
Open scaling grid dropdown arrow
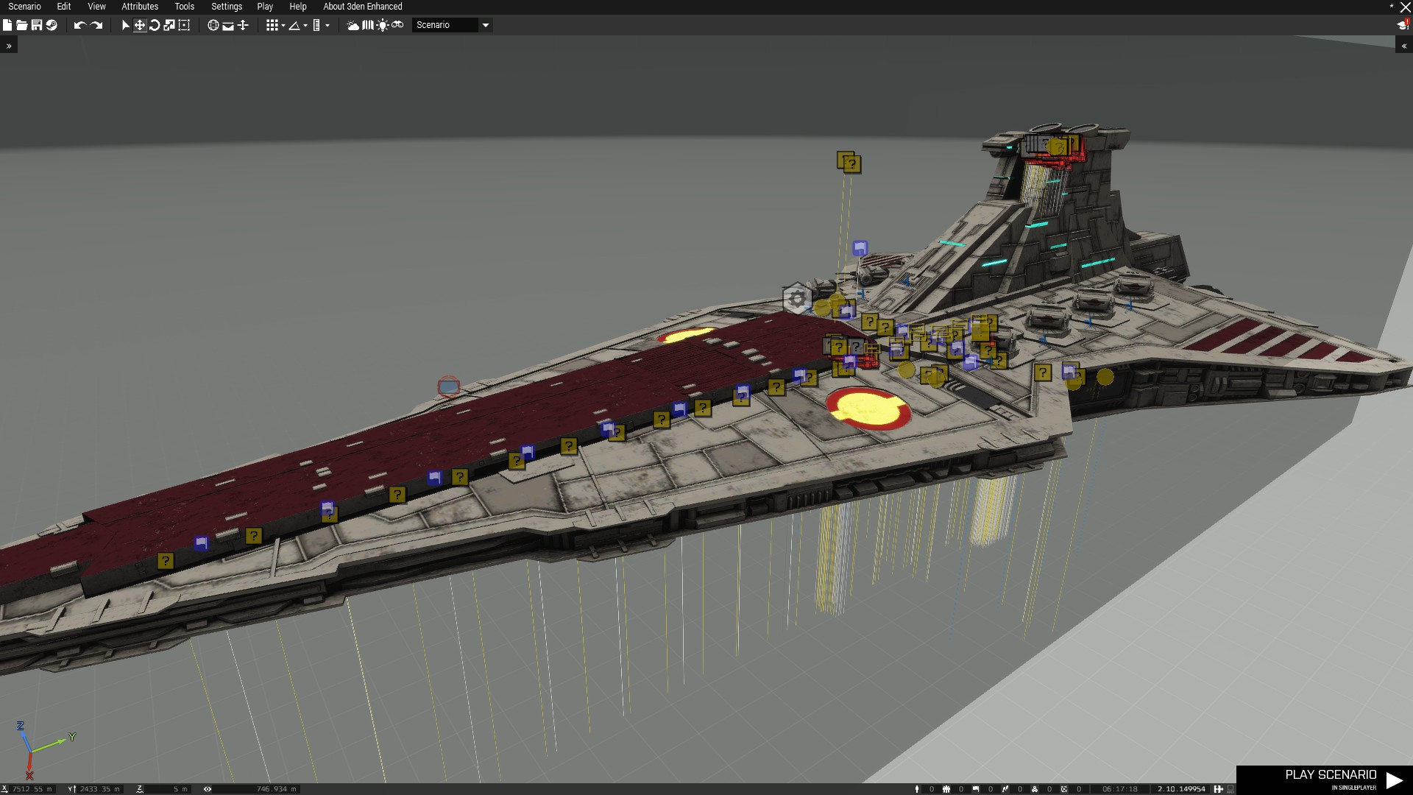(x=327, y=26)
